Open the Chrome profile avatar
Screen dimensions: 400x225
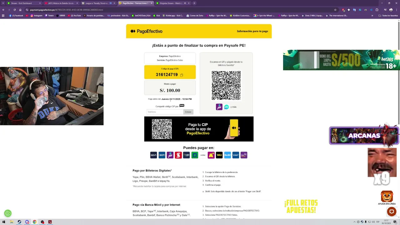pos(391,10)
